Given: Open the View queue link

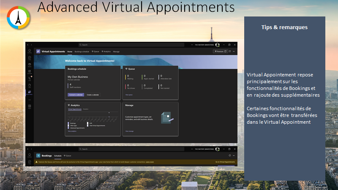Looking at the screenshot, I should (129, 95).
